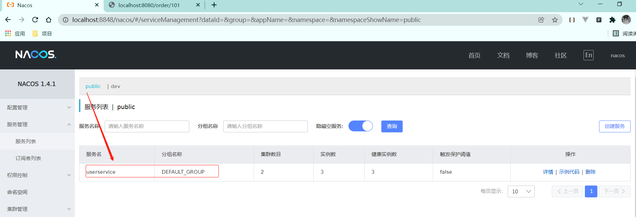636x217 pixels.
Task: Open the extension with X square icon
Action: [599, 20]
